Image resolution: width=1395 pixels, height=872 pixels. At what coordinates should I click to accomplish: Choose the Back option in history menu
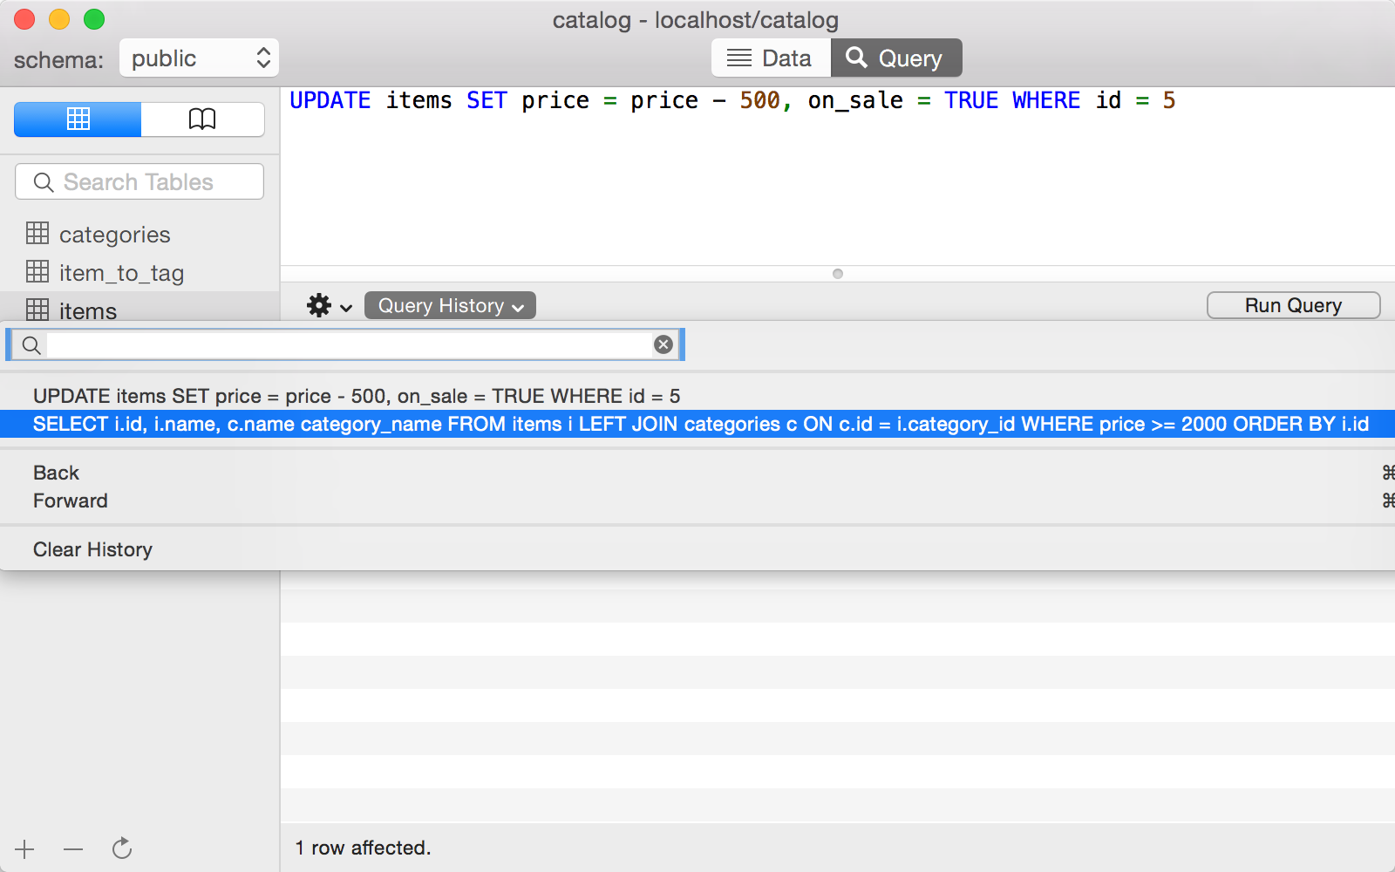56,473
